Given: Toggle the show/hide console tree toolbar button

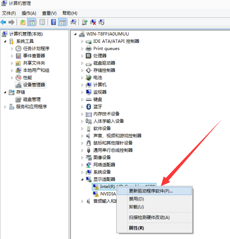Looking at the screenshot, I should (32, 22).
